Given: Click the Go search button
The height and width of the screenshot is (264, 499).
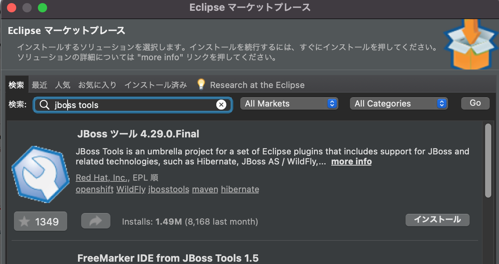Looking at the screenshot, I should [x=475, y=103].
